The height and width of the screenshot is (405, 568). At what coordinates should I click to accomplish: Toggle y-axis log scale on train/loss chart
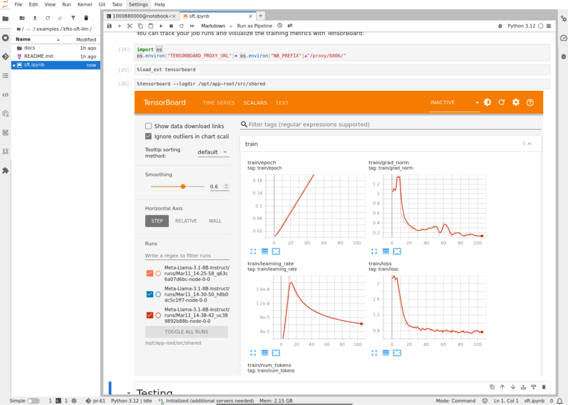coord(386,353)
